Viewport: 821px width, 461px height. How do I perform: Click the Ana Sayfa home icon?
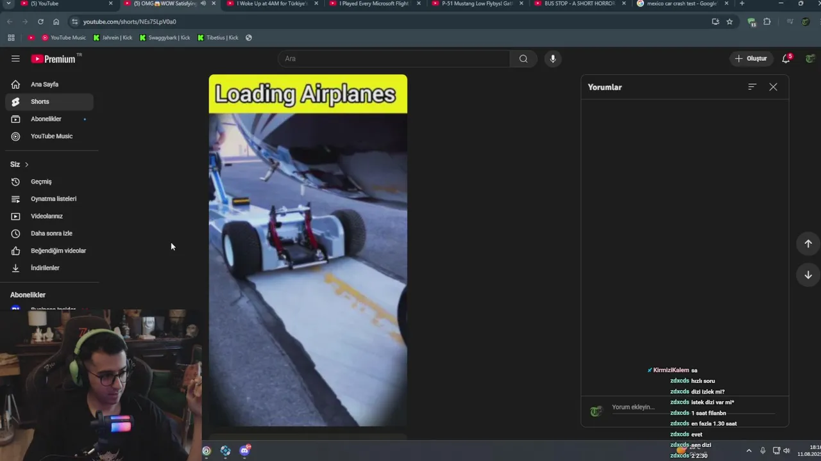tap(15, 84)
